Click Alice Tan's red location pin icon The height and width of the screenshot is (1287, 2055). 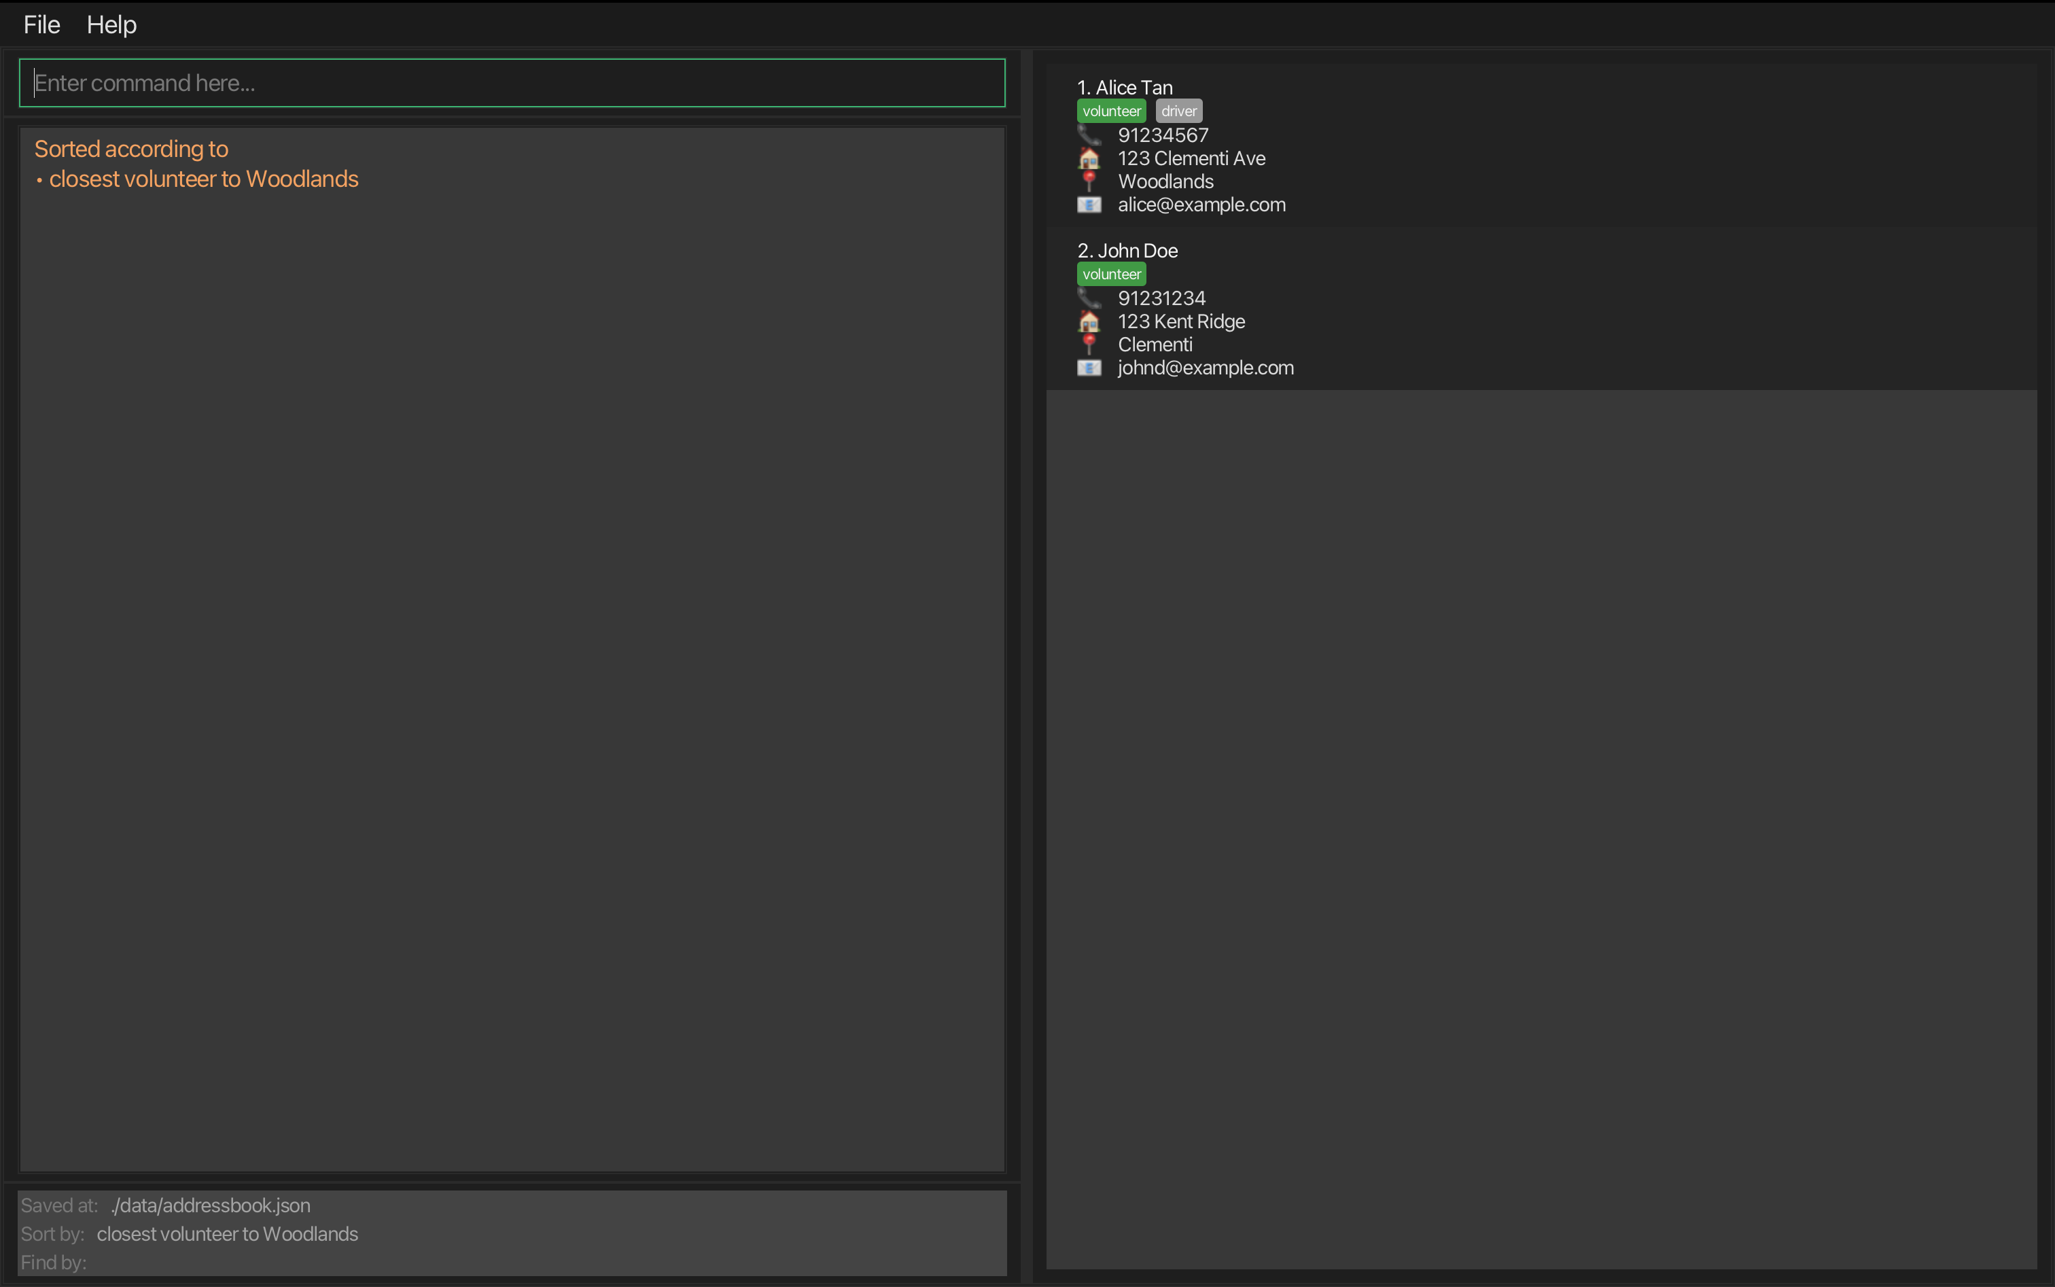tap(1089, 181)
